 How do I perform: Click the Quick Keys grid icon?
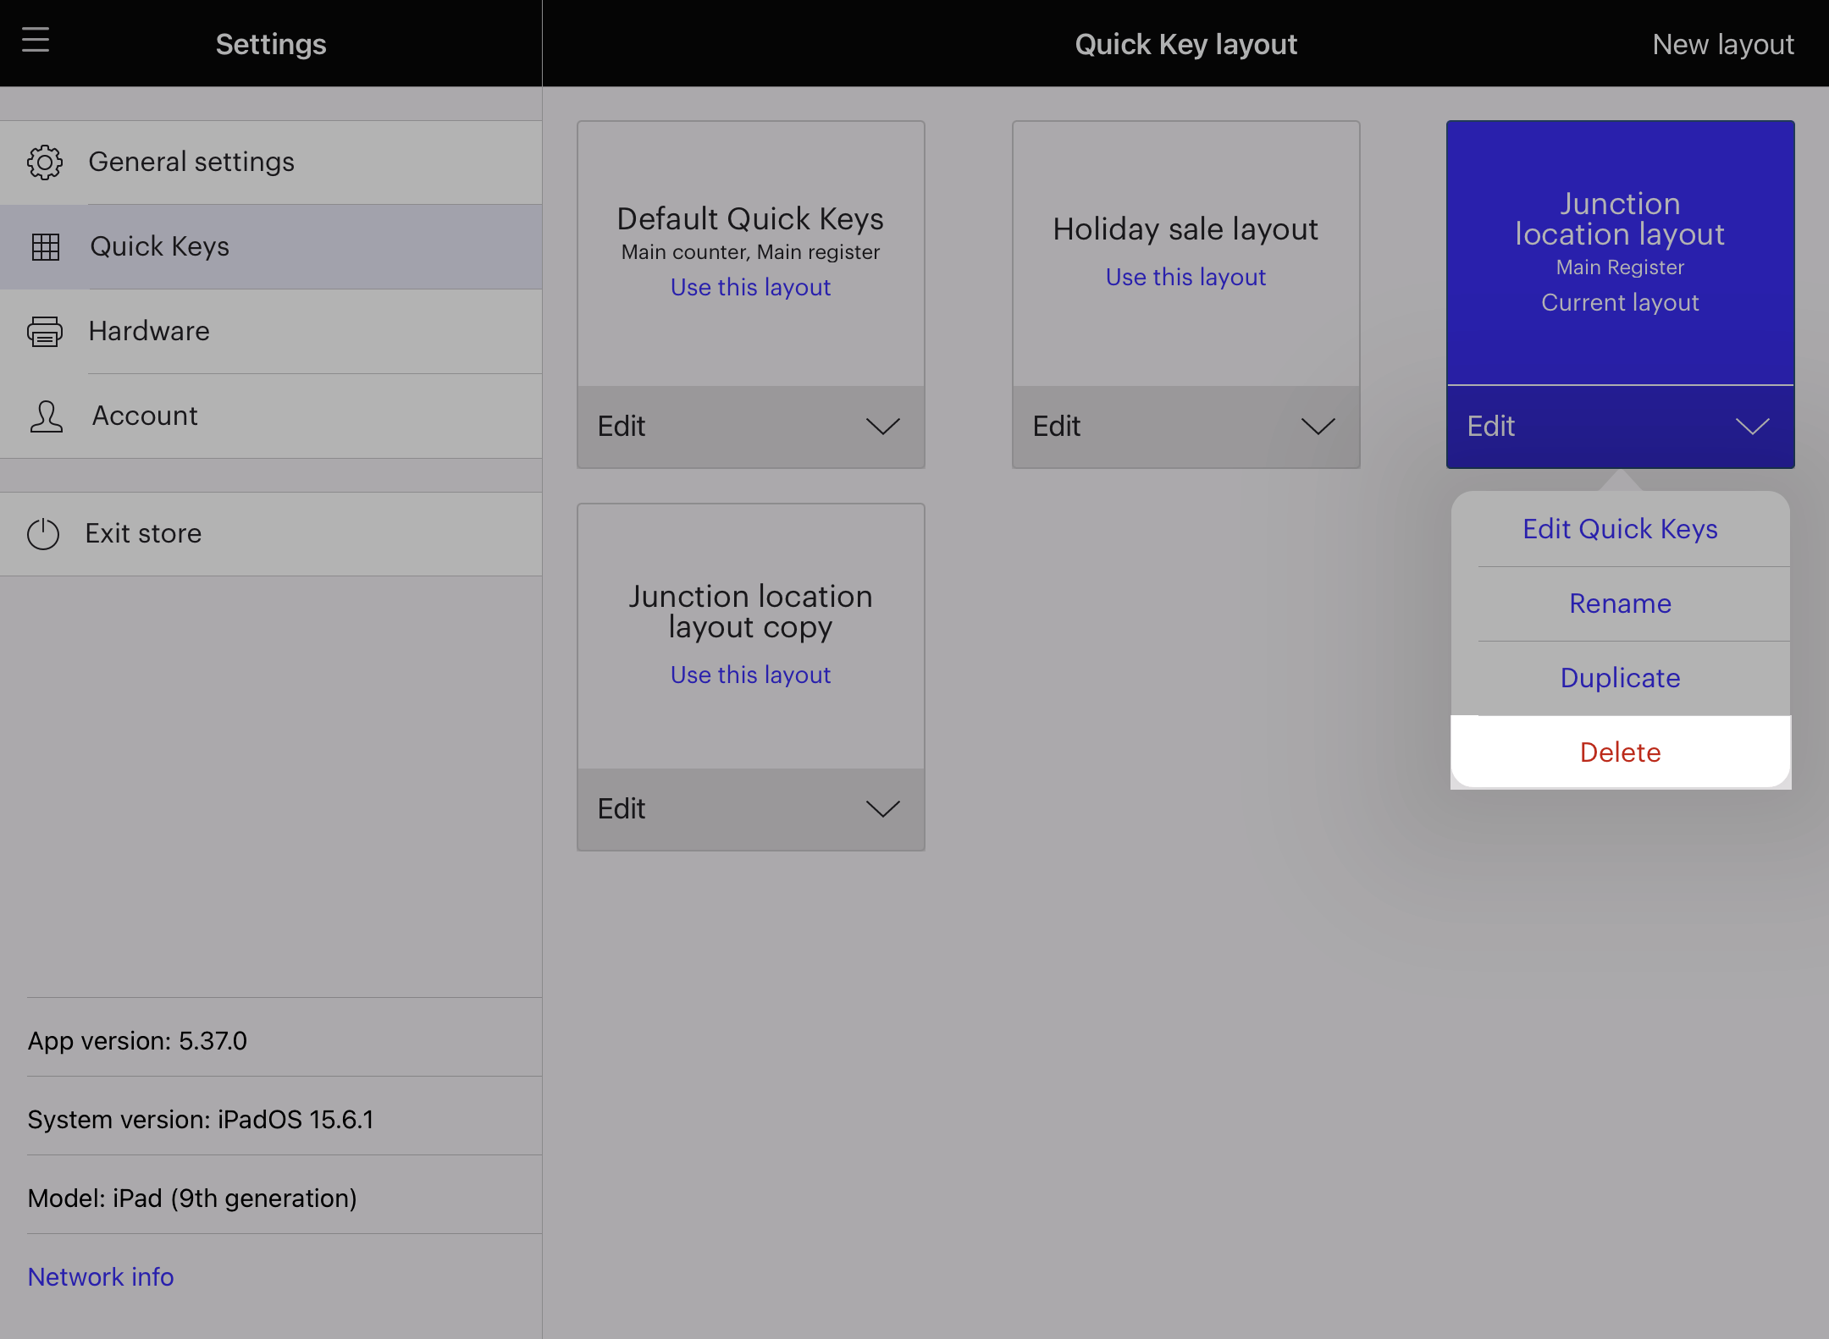45,247
